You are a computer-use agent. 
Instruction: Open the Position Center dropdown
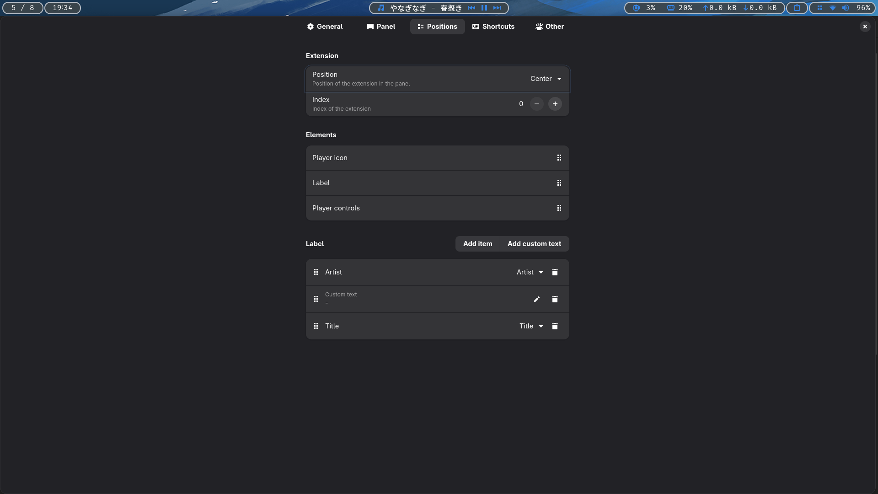tap(546, 79)
